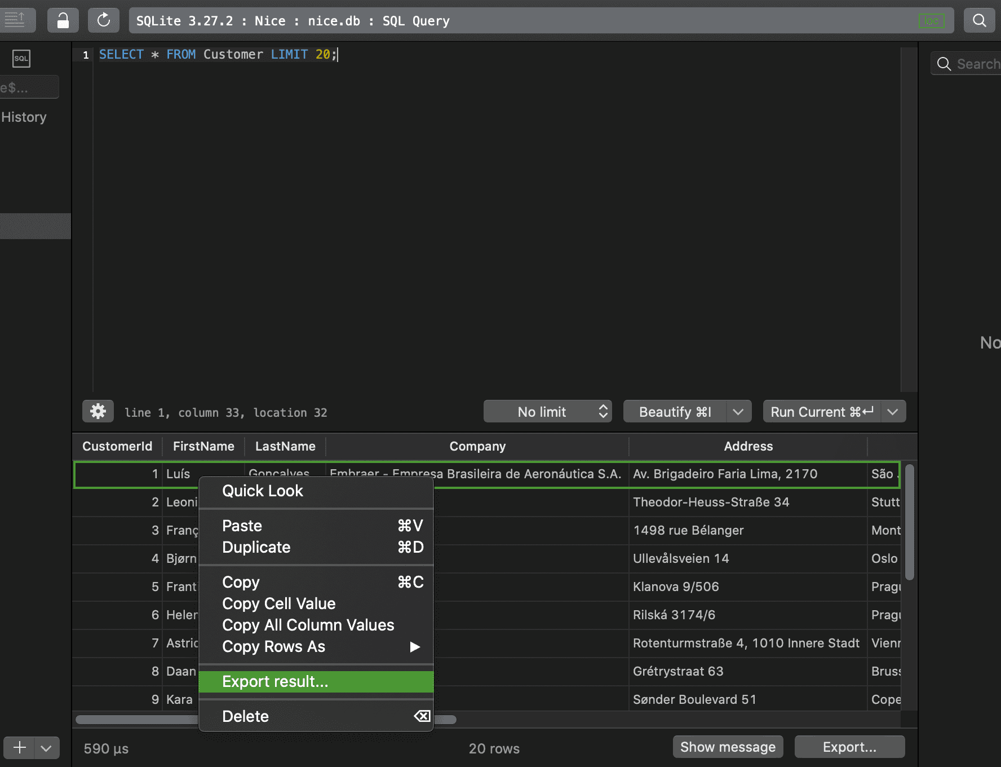1001x767 pixels.
Task: Click the Search field in the right panel
Action: point(967,64)
